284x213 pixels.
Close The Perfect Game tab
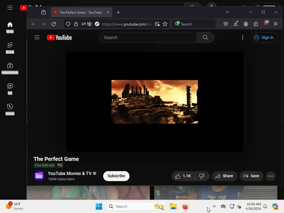(x=108, y=12)
